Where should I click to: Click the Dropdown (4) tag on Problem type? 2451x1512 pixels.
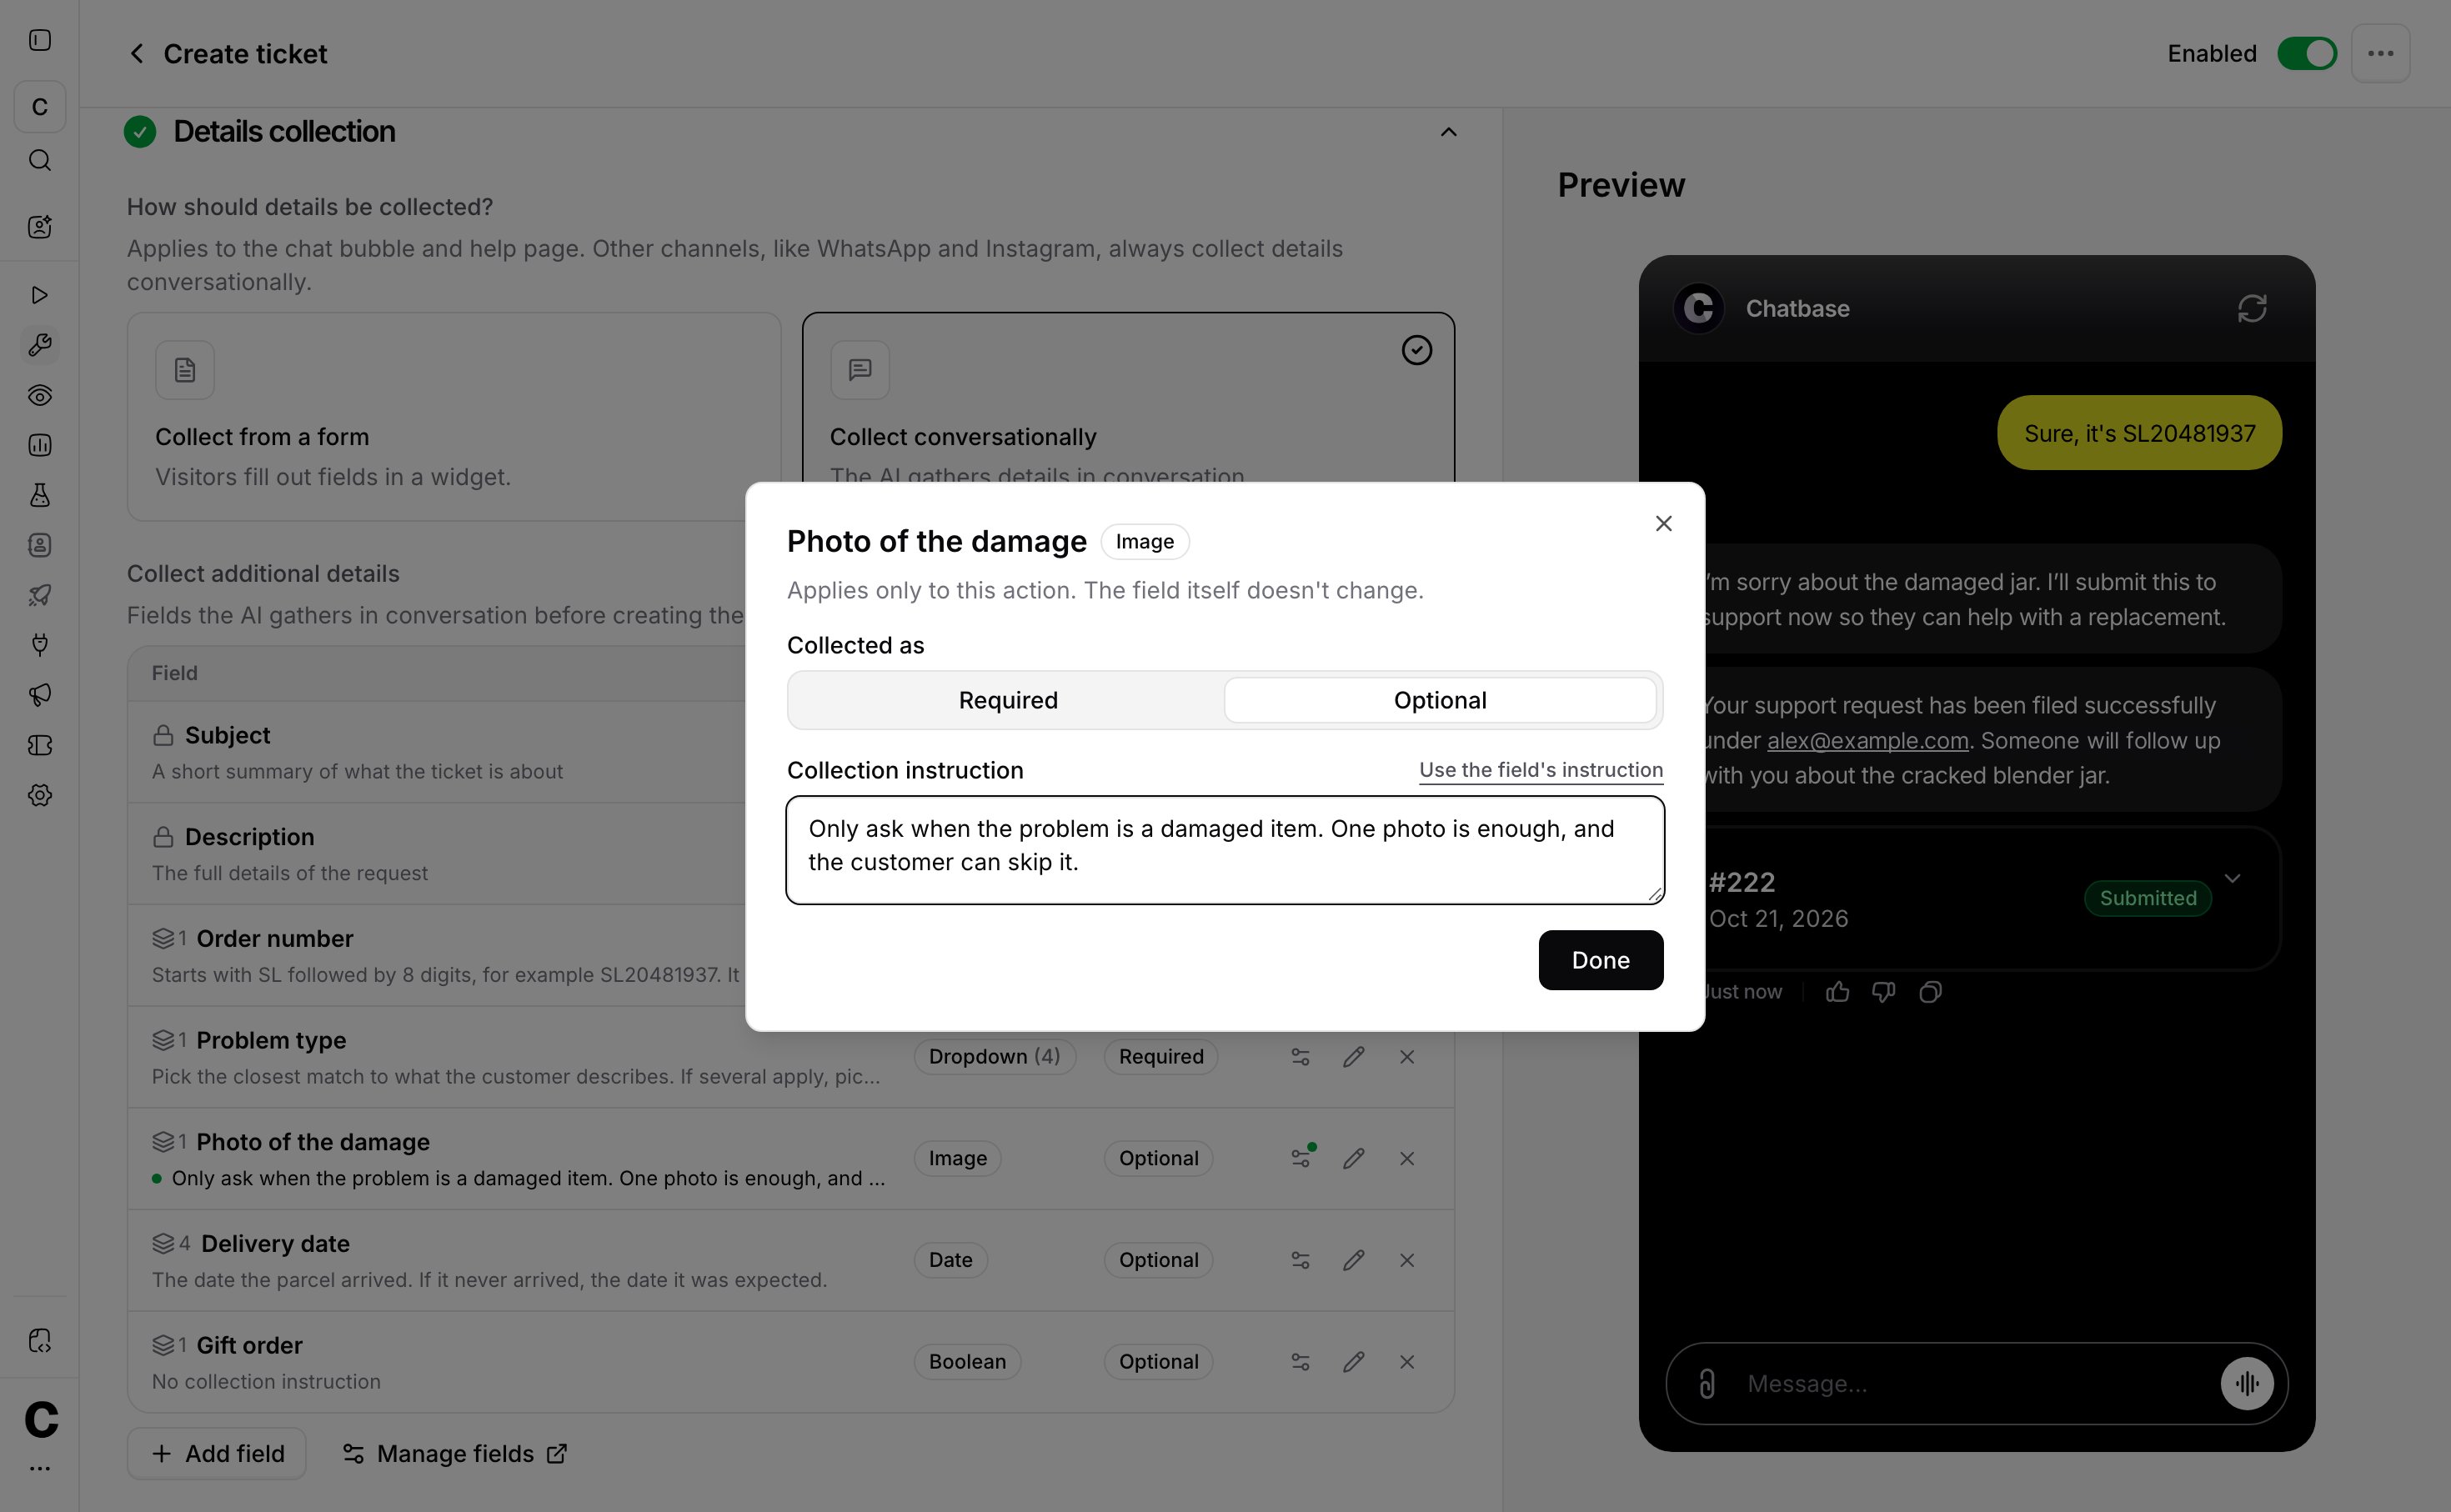(x=994, y=1057)
